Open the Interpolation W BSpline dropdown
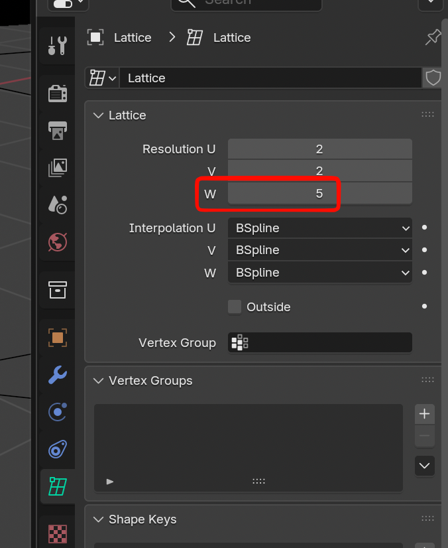448x548 pixels. click(319, 273)
